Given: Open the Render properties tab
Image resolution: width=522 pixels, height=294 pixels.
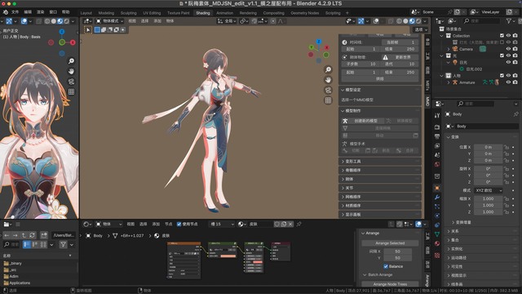Looking at the screenshot, I should (437, 127).
